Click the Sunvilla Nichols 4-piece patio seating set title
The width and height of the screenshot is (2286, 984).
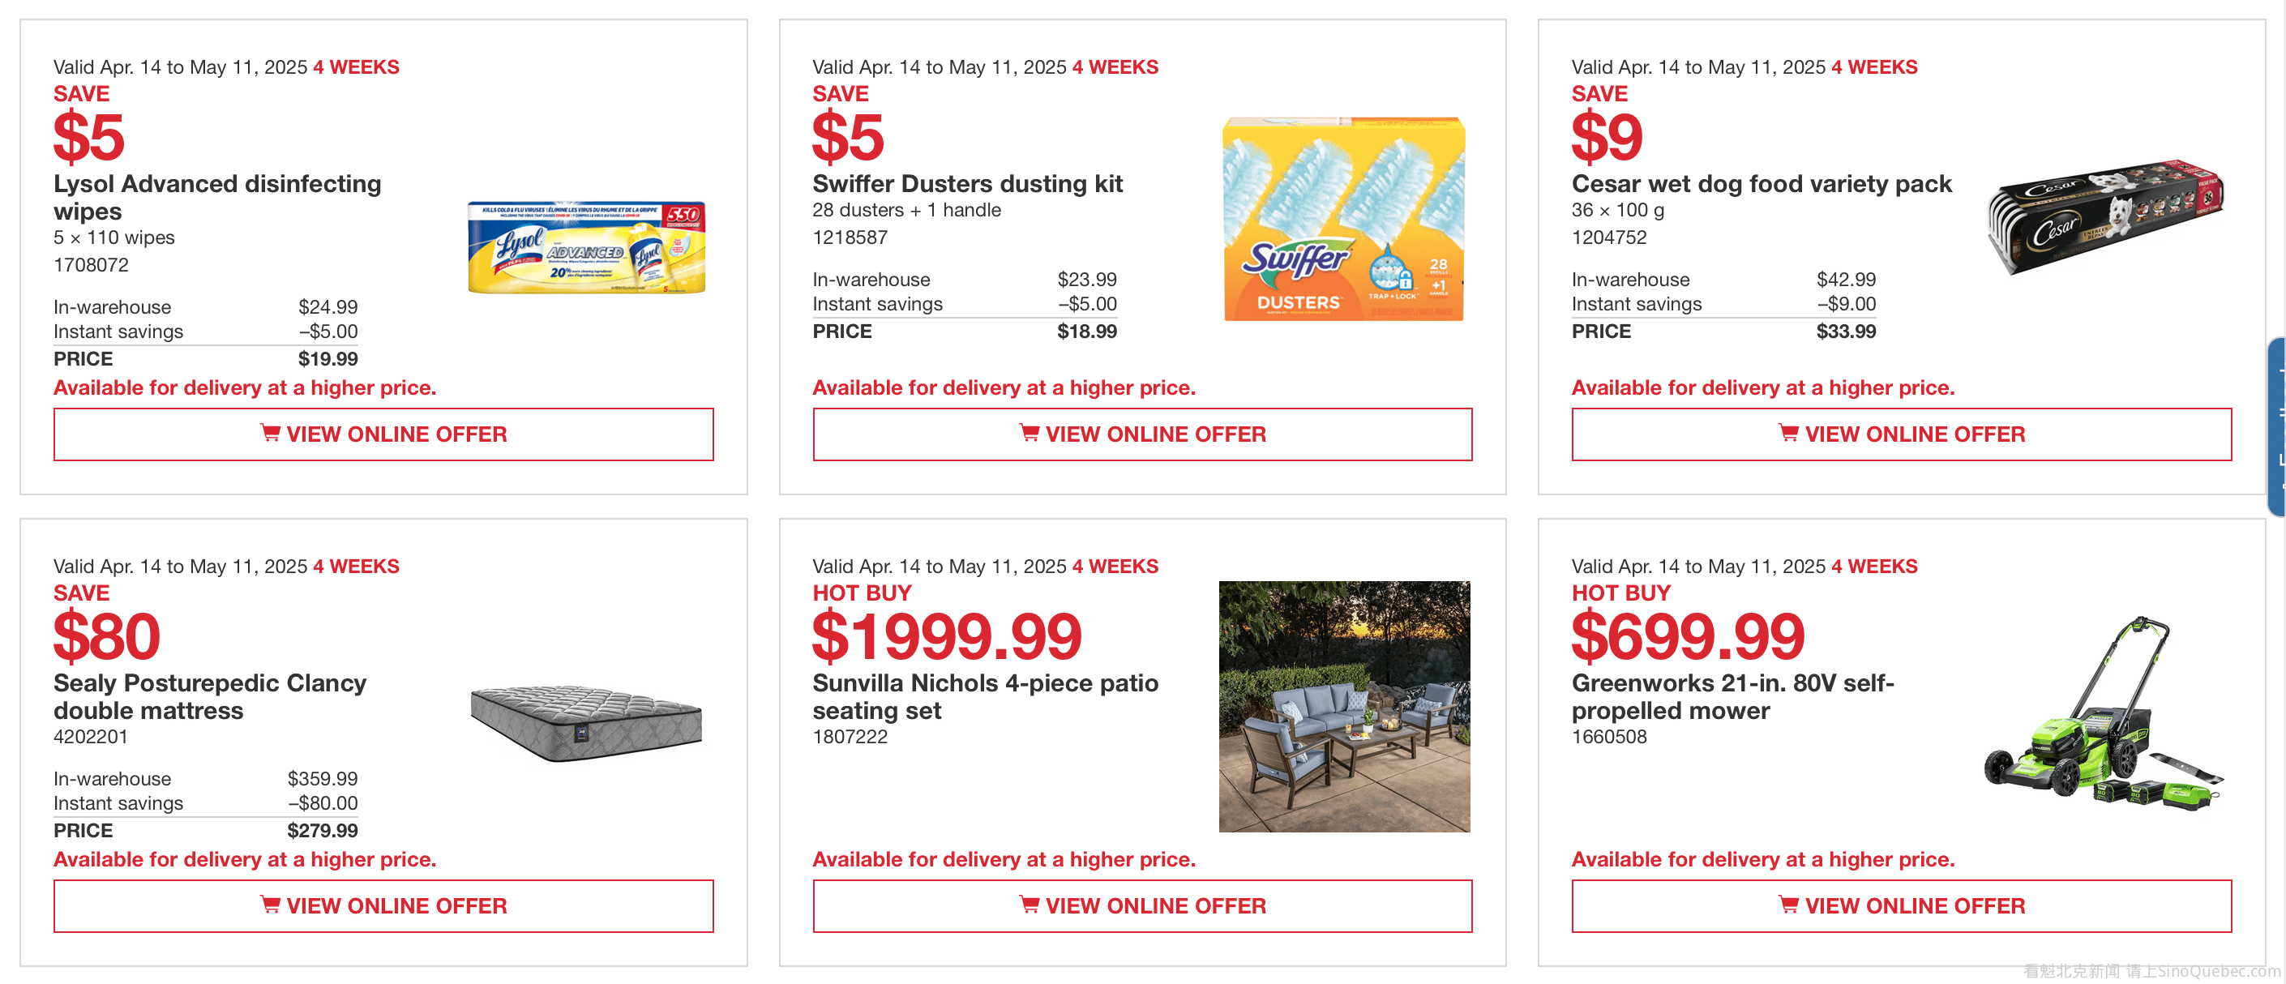tap(985, 696)
